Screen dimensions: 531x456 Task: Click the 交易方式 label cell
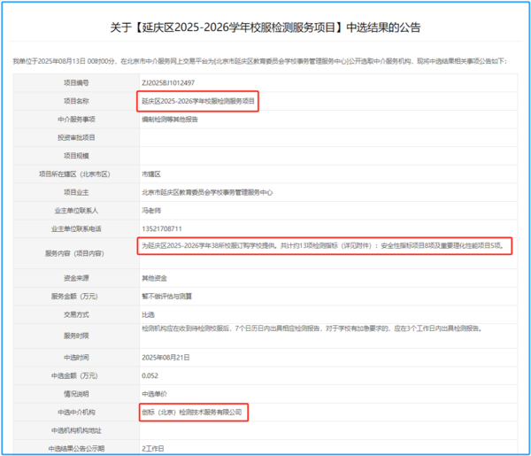[x=76, y=314]
